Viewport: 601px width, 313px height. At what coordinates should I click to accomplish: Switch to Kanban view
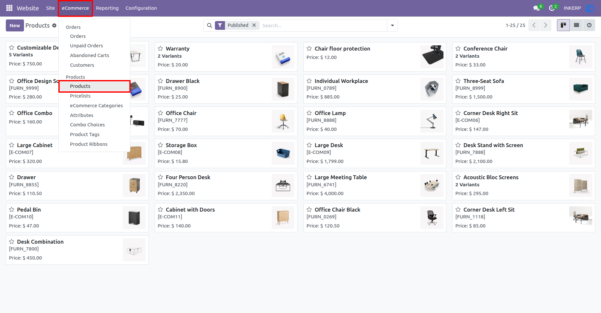tap(563, 25)
